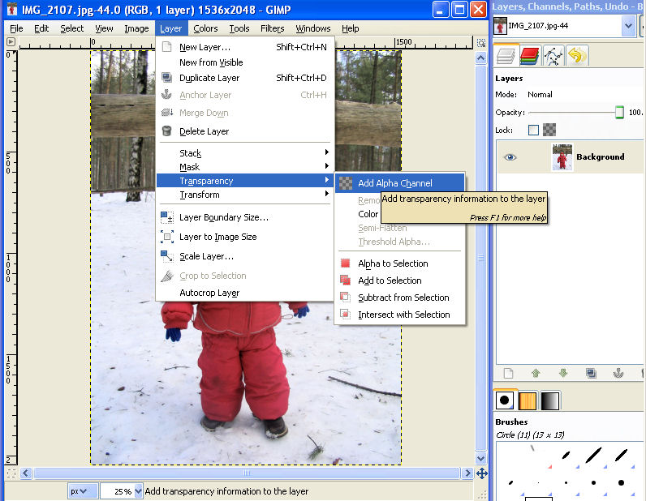Choose Add to Selection
Image resolution: width=646 pixels, height=501 pixels.
(399, 280)
